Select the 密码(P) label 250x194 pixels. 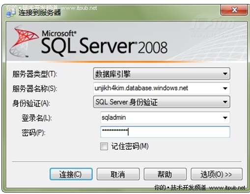pos(33,133)
